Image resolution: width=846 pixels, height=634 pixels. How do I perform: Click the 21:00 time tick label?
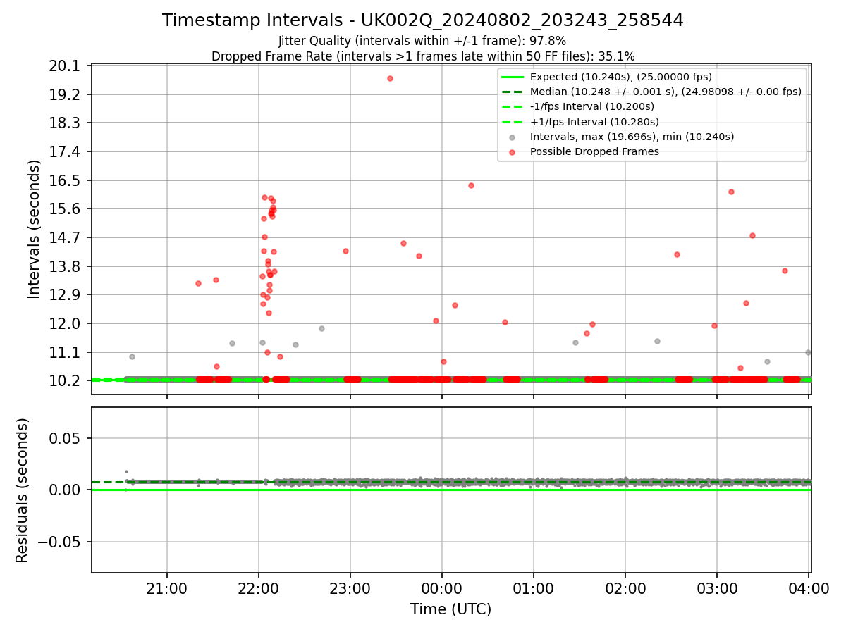pos(167,588)
